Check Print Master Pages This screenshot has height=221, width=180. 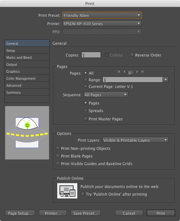(86, 118)
